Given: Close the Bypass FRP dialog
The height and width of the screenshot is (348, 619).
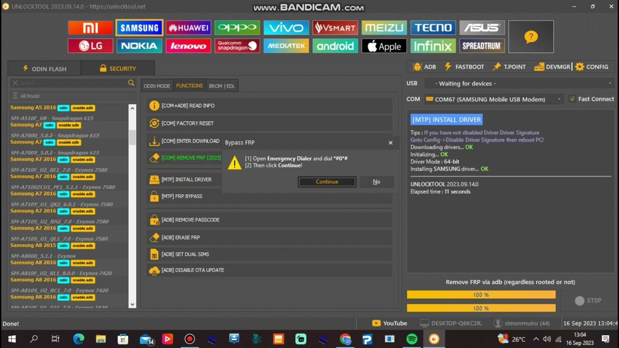Looking at the screenshot, I should [x=390, y=143].
